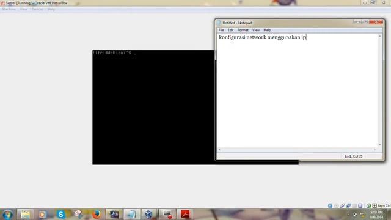Open the VirtualBox Devices menu
The image size is (391, 220).
tap(37, 9)
